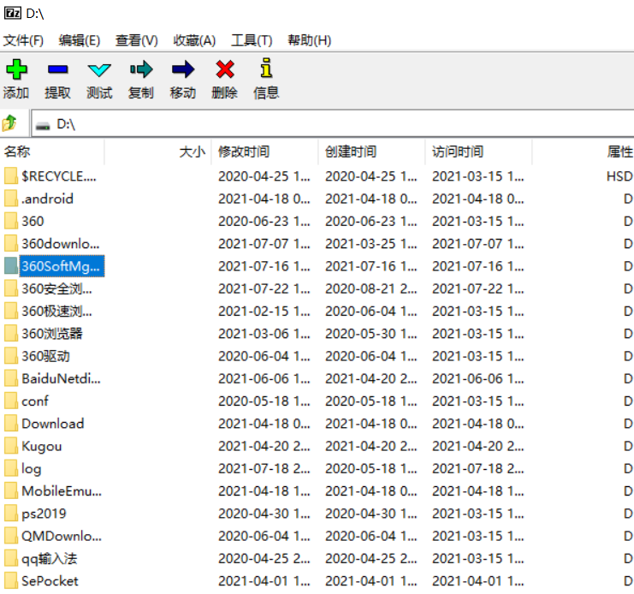
Task: Click the Copy (复制) arrow icon
Action: click(x=141, y=69)
